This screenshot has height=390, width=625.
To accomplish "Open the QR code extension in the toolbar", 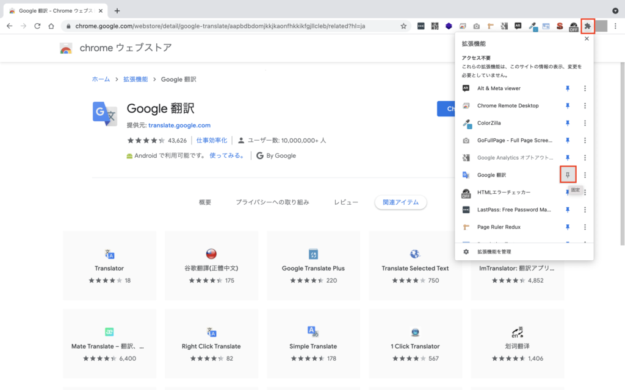I will coord(435,26).
